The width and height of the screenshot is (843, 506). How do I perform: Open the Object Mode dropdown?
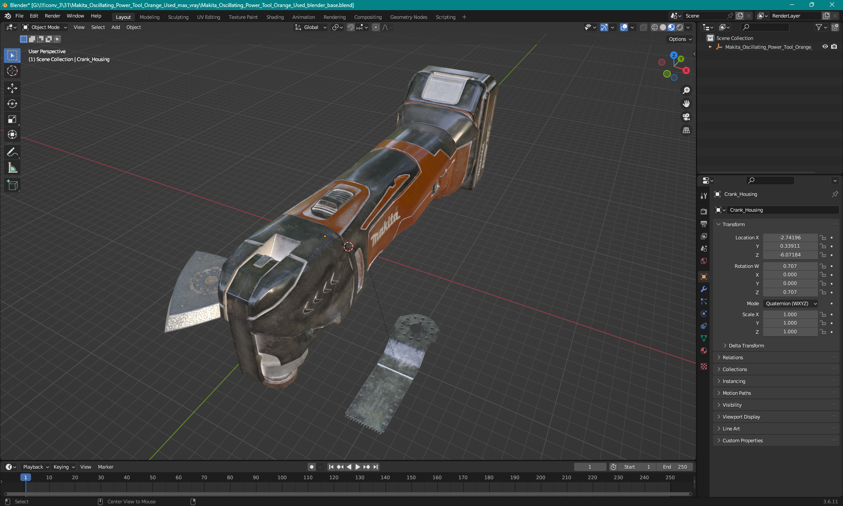point(45,27)
